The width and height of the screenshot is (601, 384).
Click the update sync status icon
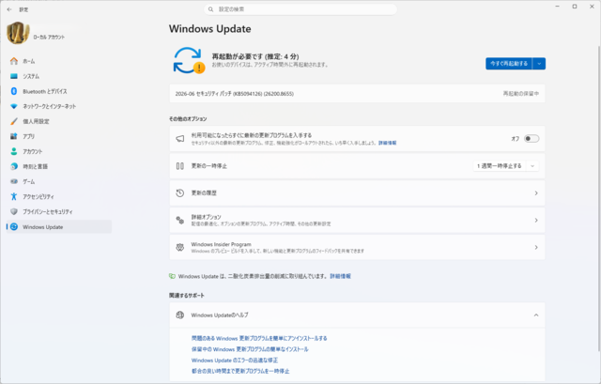click(x=189, y=60)
